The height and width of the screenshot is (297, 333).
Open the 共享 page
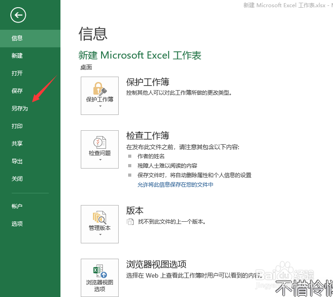30,144
